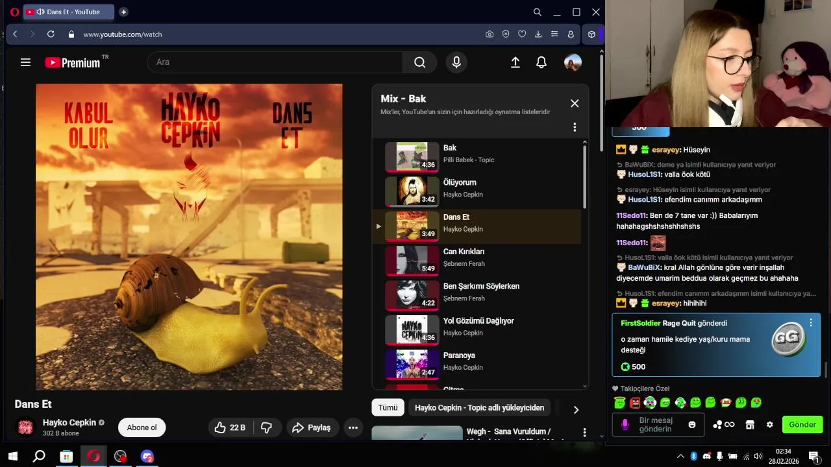The image size is (831, 467).
Task: Open more actions ellipsis under video
Action: pyautogui.click(x=353, y=427)
